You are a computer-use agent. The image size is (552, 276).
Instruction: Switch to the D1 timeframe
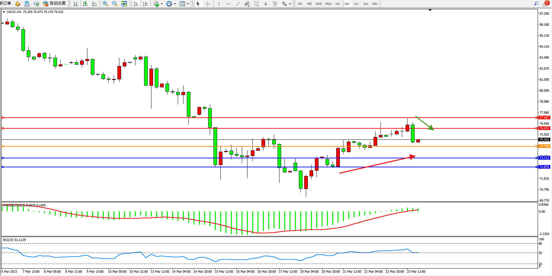point(356,4)
